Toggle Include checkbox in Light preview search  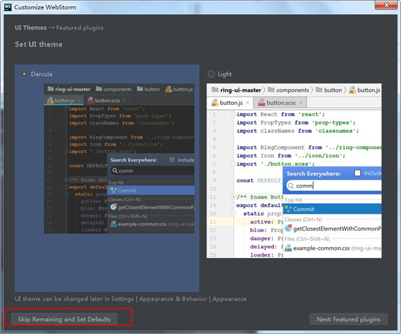357,173
